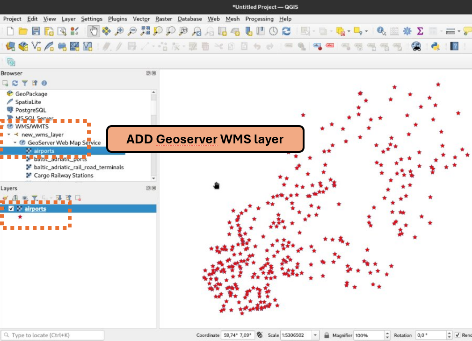This screenshot has width=472, height=341.
Task: Open the Processing menu
Action: pyautogui.click(x=260, y=19)
